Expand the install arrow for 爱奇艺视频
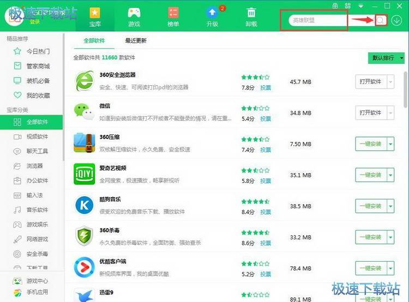This screenshot has height=302, width=409. pyautogui.click(x=390, y=175)
